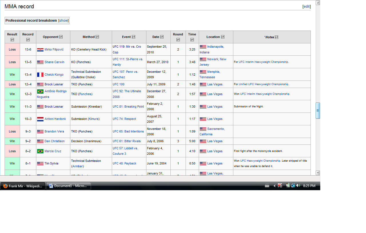366x233 pixels.
Task: Follow the Kimura submission link
Action: pos(94,119)
